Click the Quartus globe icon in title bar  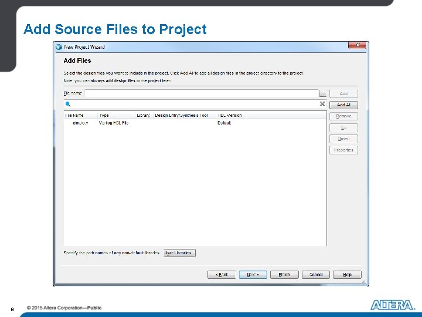[x=59, y=47]
